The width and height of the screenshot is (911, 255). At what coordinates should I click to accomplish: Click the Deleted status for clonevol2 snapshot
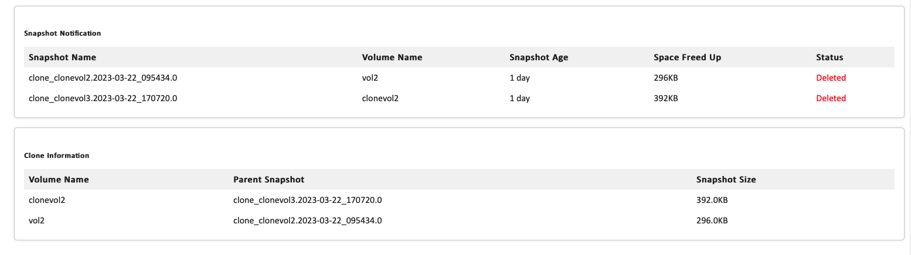click(831, 98)
